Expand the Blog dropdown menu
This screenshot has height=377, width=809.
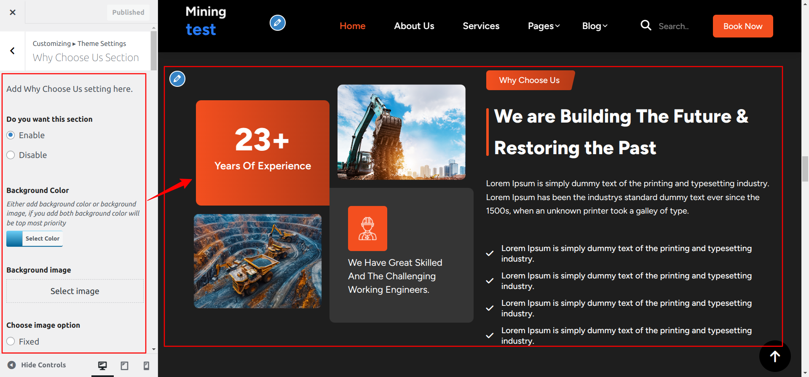(595, 26)
